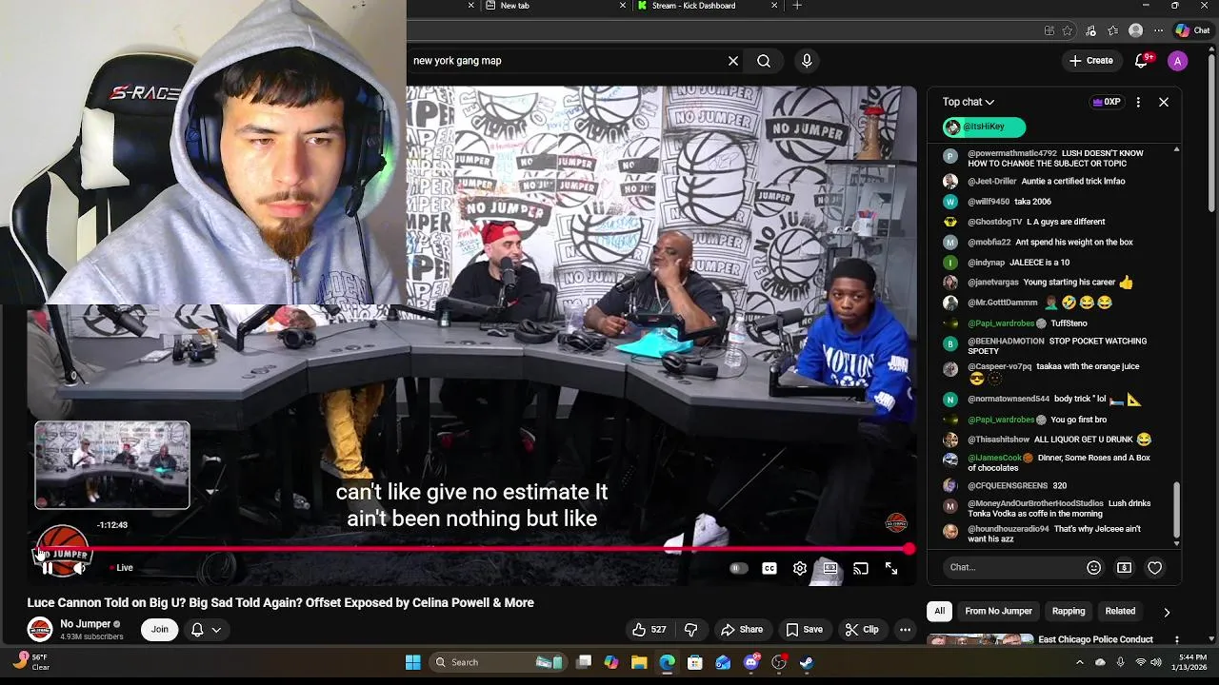Start voice search with microphone
Viewport: 1219px width, 685px height.
click(807, 61)
